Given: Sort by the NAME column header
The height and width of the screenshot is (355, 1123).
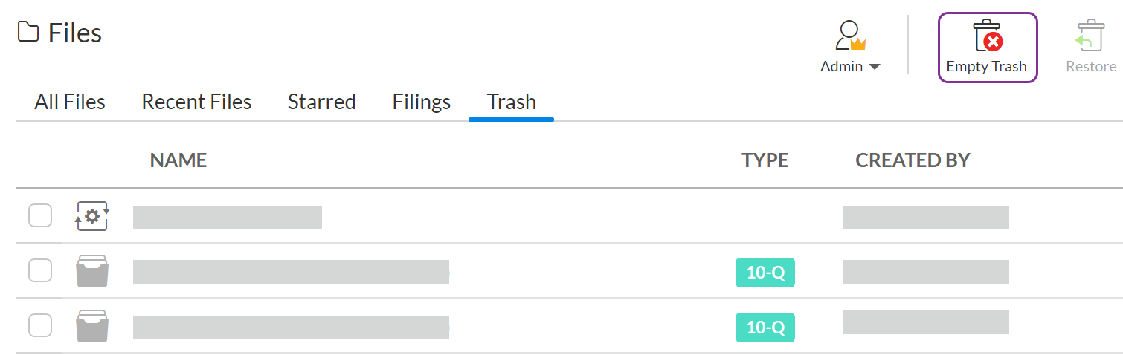Looking at the screenshot, I should [178, 160].
